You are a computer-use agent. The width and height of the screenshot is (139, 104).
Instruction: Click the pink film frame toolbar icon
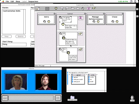coord(89,8)
